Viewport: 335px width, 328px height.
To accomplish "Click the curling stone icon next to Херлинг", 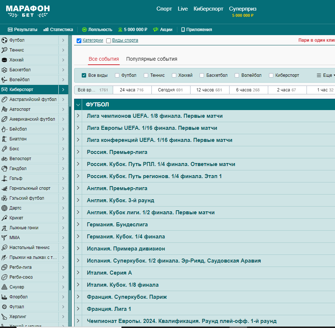I will (x=4, y=317).
